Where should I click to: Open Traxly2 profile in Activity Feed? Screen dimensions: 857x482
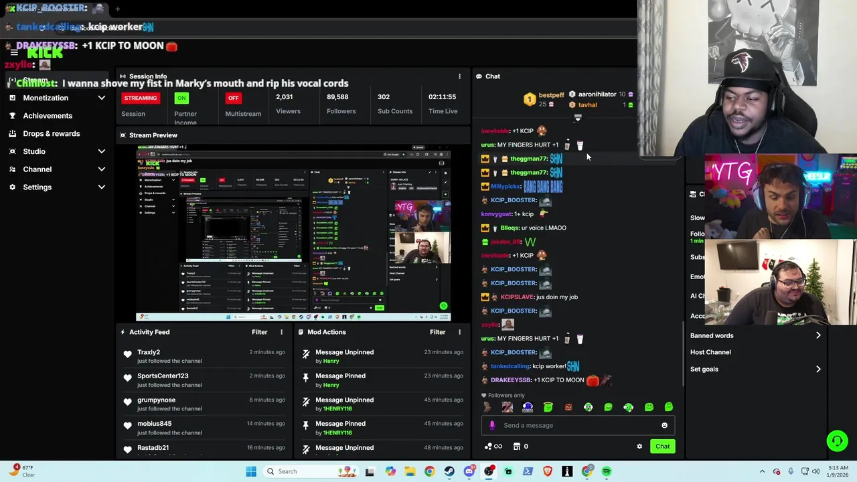pyautogui.click(x=149, y=352)
